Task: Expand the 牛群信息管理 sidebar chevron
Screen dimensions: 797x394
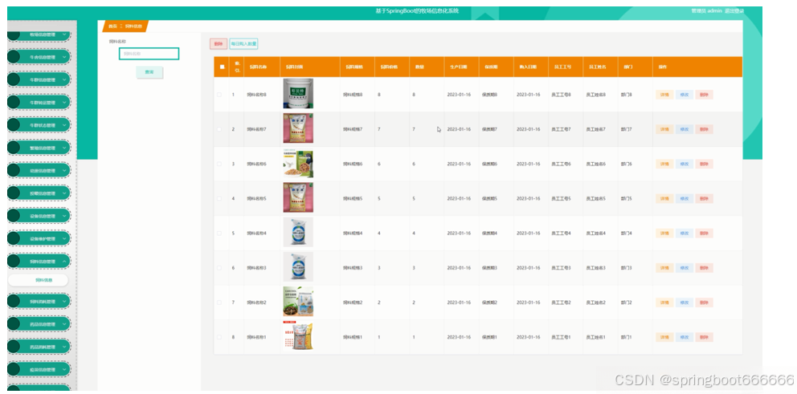Action: click(64, 79)
